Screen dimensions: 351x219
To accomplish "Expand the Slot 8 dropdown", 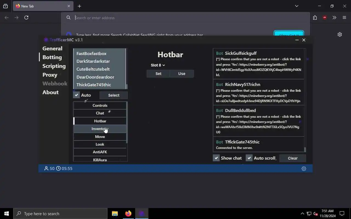I will click(x=158, y=65).
